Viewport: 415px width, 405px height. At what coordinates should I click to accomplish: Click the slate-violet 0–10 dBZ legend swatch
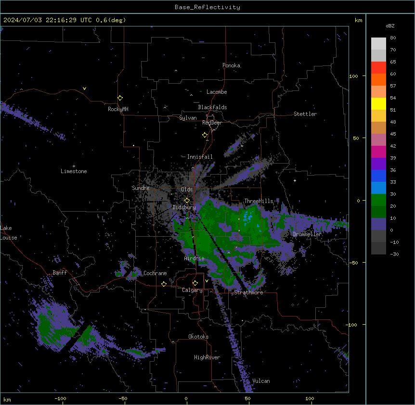click(378, 224)
